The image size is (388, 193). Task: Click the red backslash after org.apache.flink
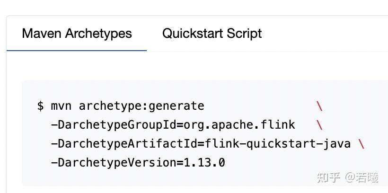click(x=319, y=125)
